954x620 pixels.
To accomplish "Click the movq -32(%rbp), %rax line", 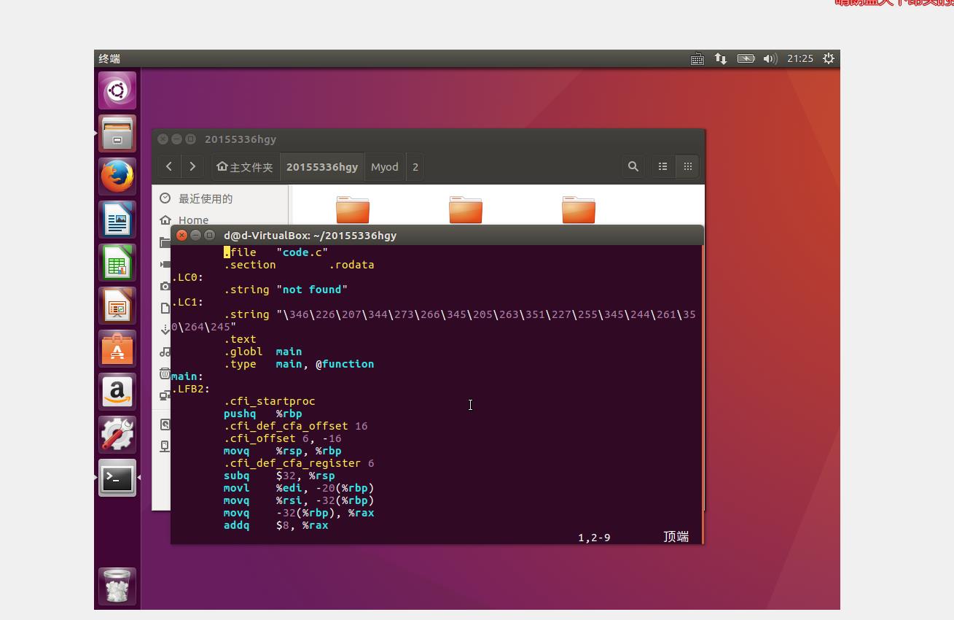I will tap(299, 513).
